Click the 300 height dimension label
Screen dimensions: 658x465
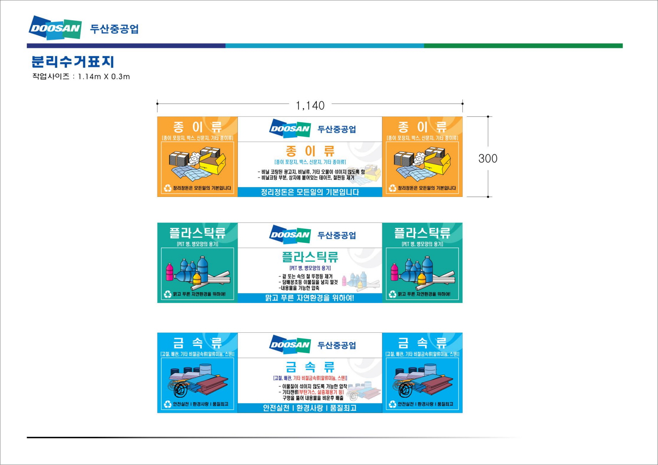coord(488,158)
